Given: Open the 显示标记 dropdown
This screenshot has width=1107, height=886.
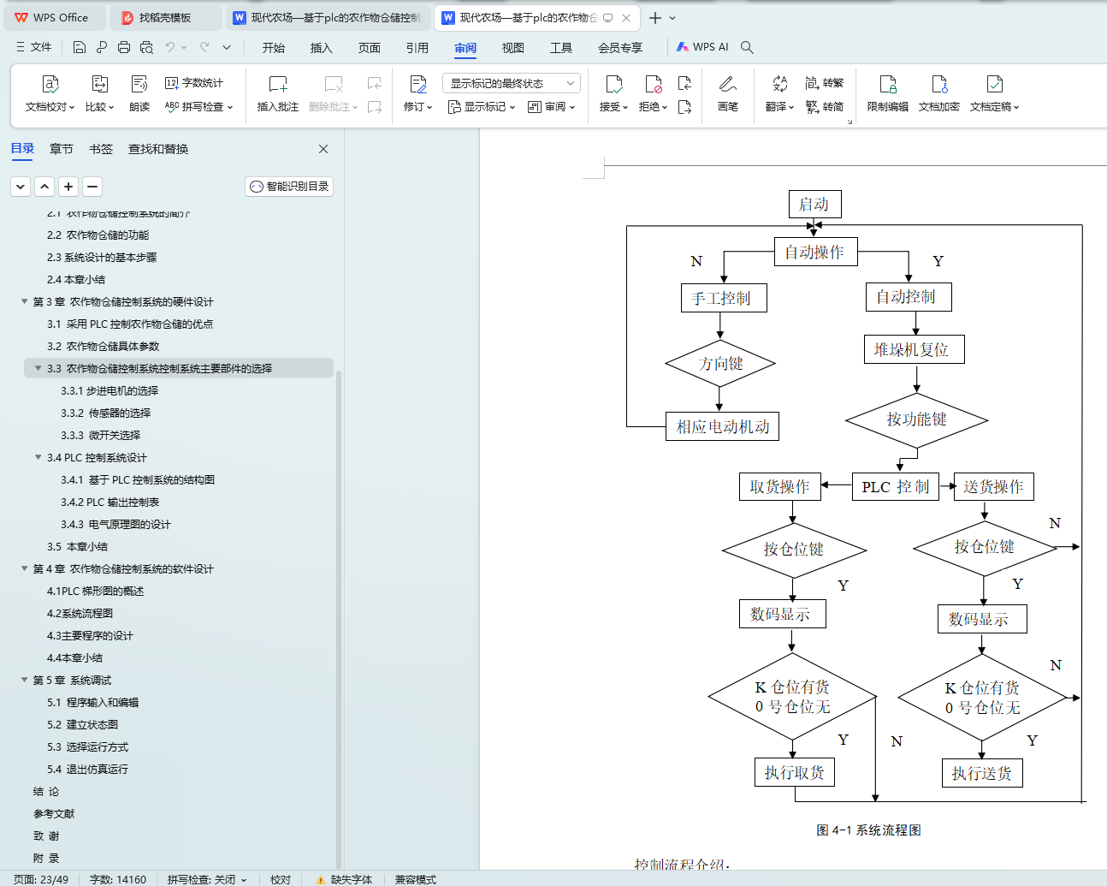Looking at the screenshot, I should pyautogui.click(x=482, y=107).
